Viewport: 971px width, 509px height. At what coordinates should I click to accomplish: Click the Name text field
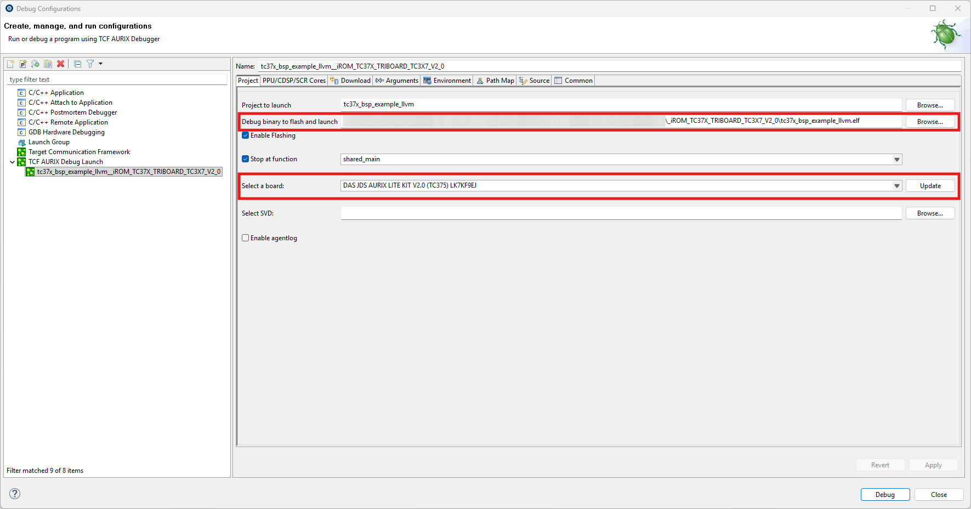(x=609, y=66)
